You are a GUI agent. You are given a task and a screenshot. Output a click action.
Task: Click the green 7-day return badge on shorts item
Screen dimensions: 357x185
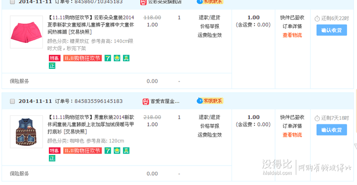tap(108, 58)
